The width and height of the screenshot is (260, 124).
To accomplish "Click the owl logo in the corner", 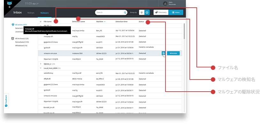I will click(10, 3).
